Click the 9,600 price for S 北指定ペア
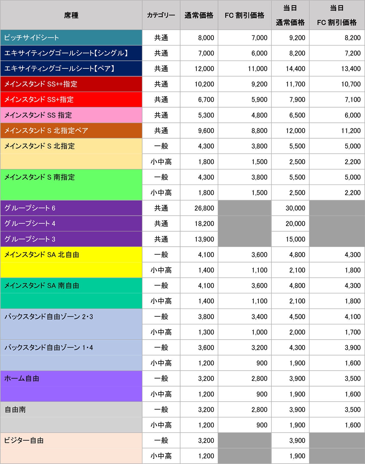365x464 pixels. pos(199,131)
